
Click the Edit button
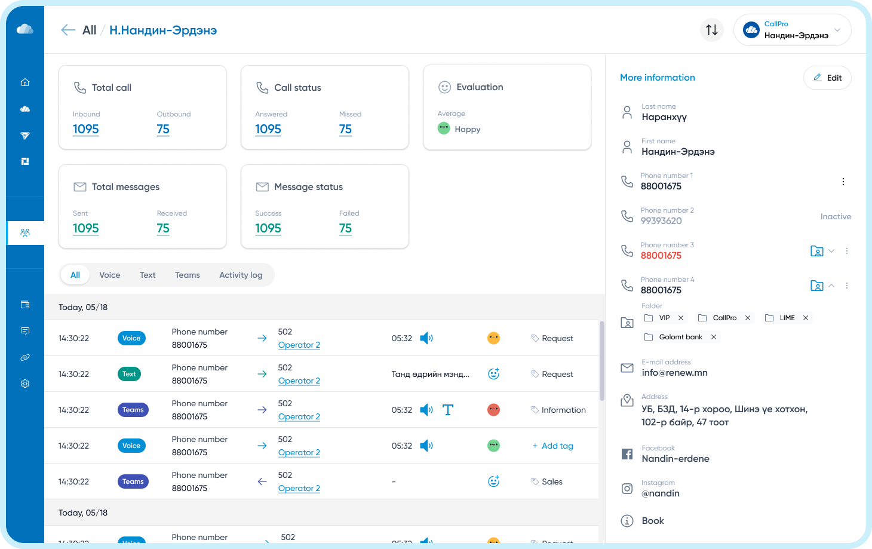827,78
